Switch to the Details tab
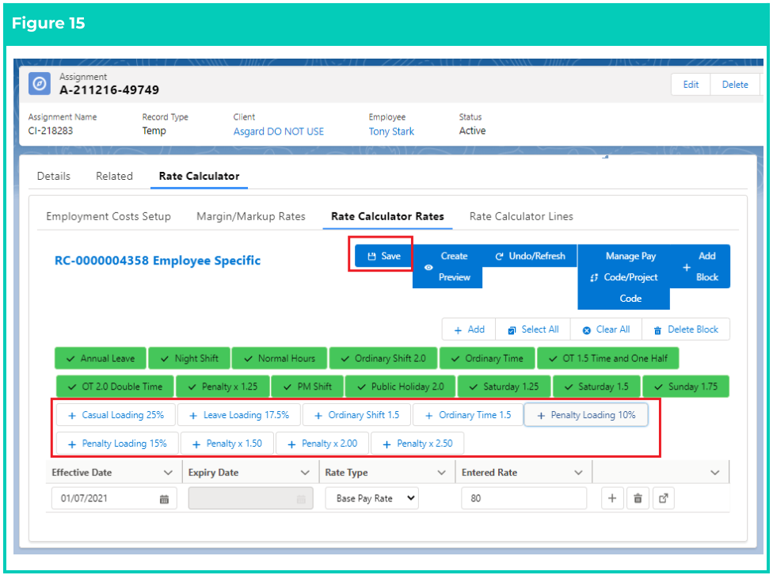This screenshot has width=773, height=575. point(54,176)
